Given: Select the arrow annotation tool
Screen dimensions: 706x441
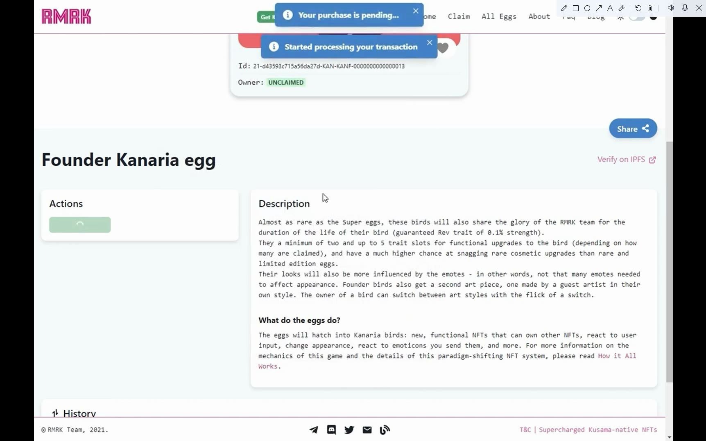Looking at the screenshot, I should [599, 8].
